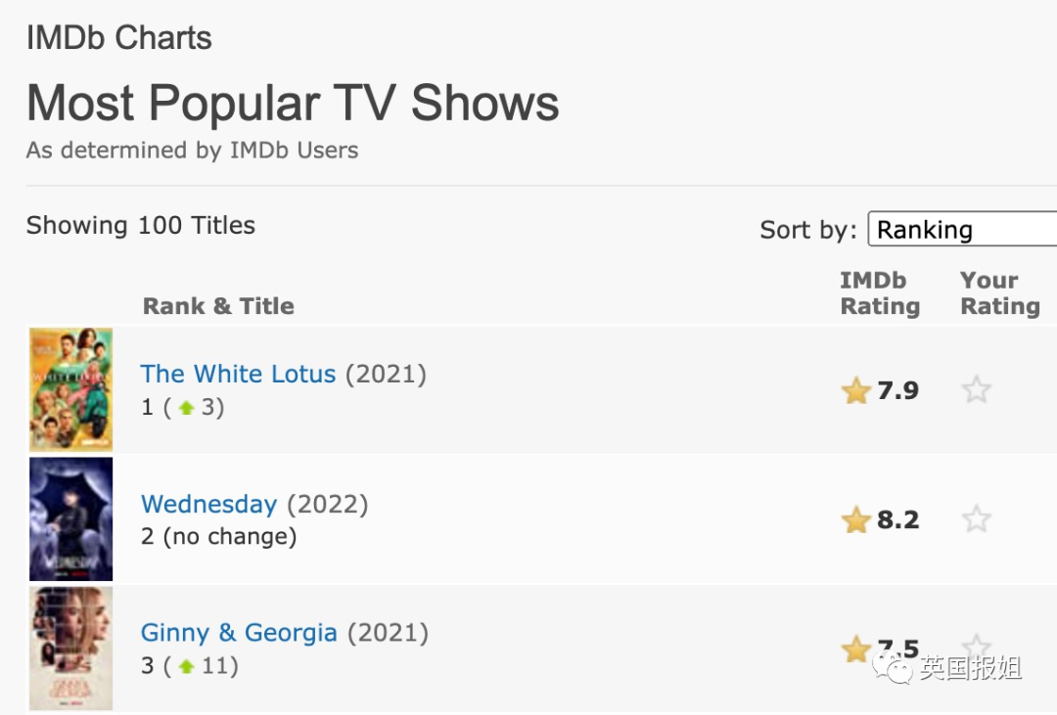Click gold star beside Ginny & Georgia rating

point(856,649)
